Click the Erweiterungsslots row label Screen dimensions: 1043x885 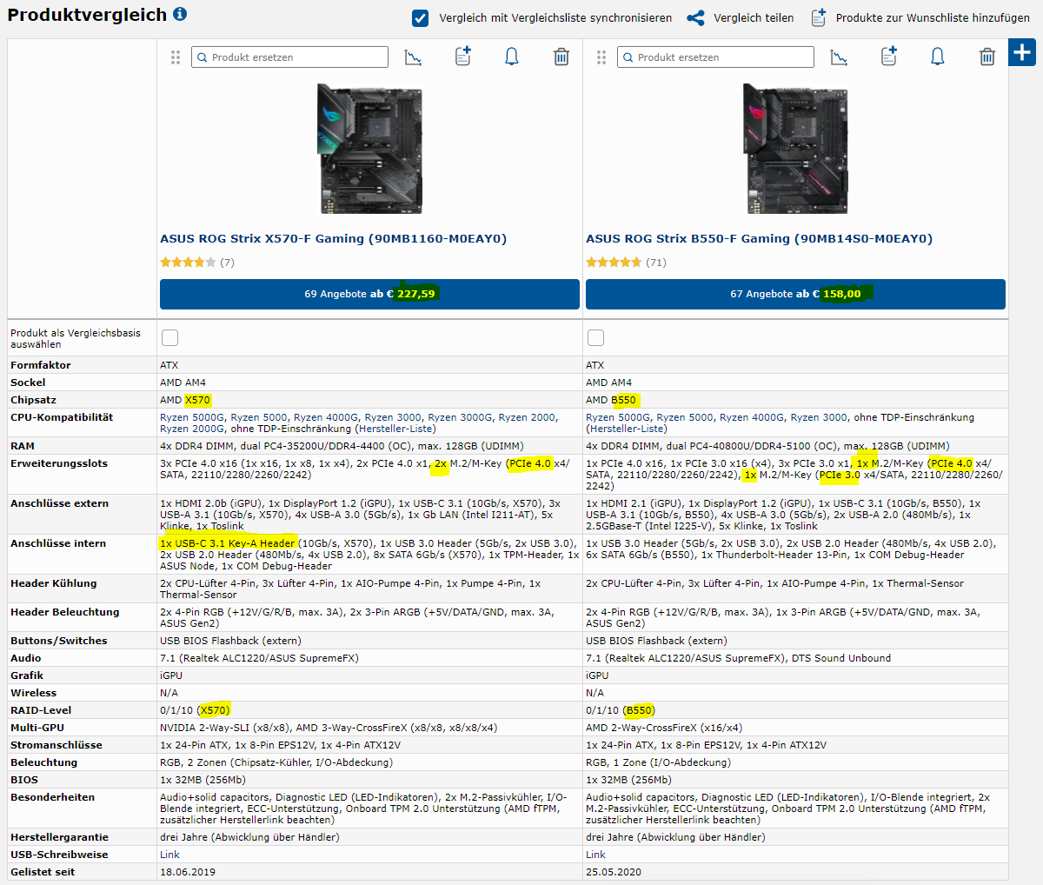(x=59, y=463)
